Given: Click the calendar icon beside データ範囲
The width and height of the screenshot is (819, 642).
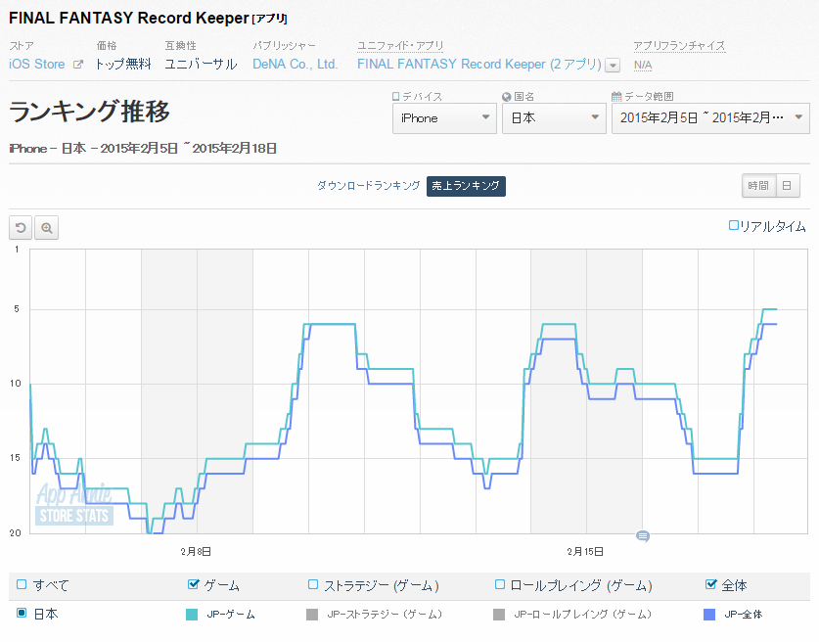Looking at the screenshot, I should [616, 97].
